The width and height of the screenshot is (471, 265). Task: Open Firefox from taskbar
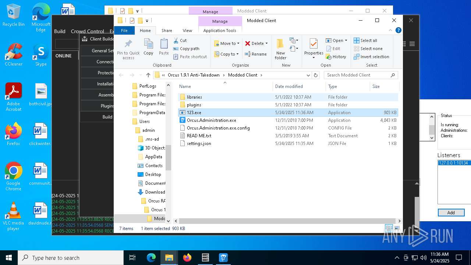click(x=187, y=258)
